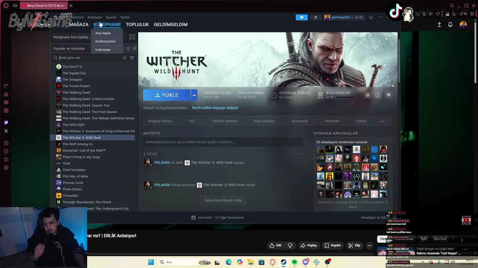Switch library to grid view icon
478x268 pixels.
click(x=132, y=37)
